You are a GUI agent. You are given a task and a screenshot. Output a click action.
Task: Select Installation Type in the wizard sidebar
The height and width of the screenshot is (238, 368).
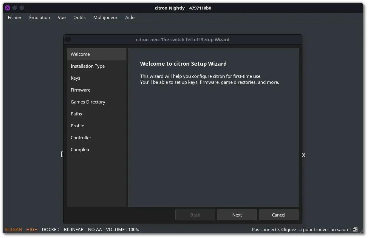pyautogui.click(x=88, y=66)
